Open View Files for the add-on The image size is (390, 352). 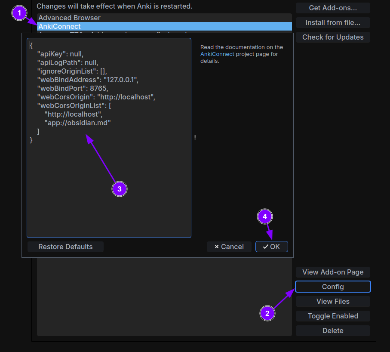coord(332,301)
